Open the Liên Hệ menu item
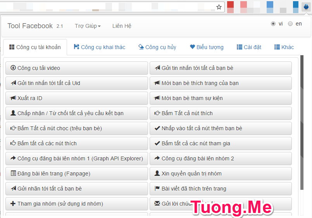The width and height of the screenshot is (312, 218). click(122, 26)
